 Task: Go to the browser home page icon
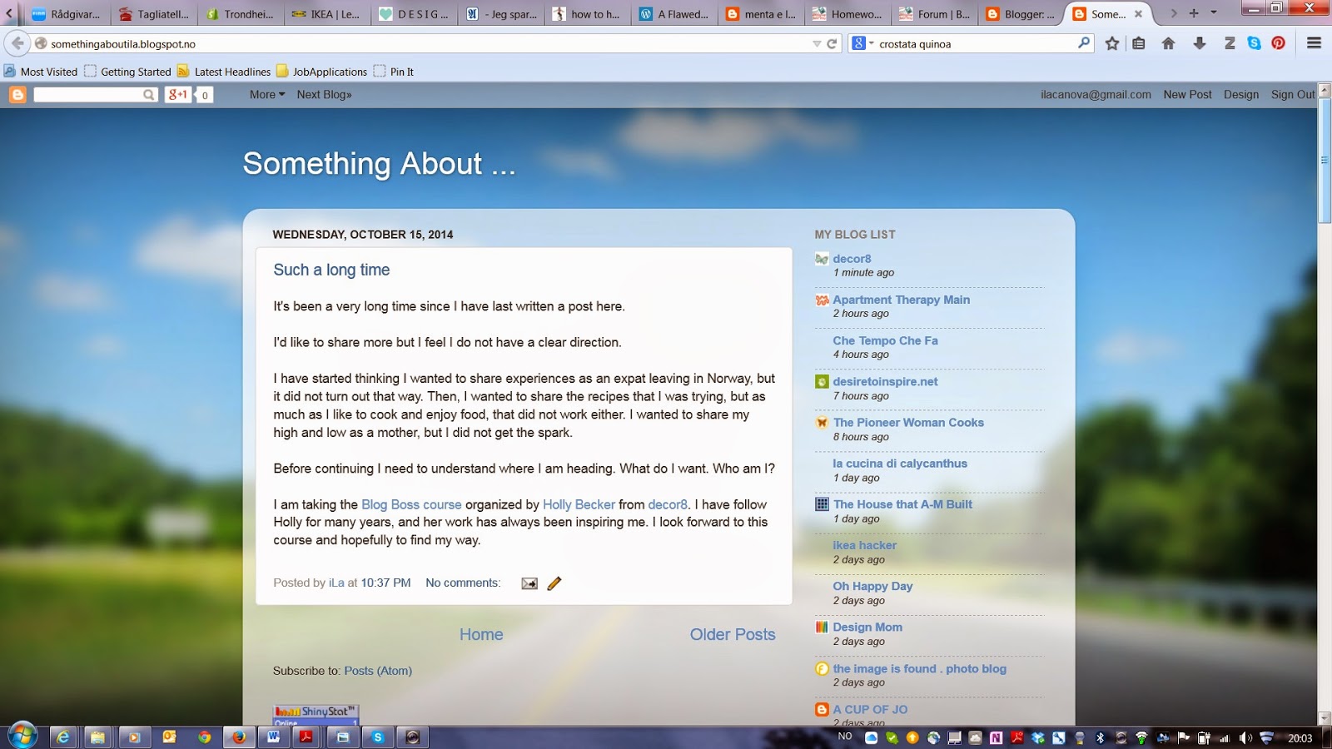click(x=1169, y=43)
